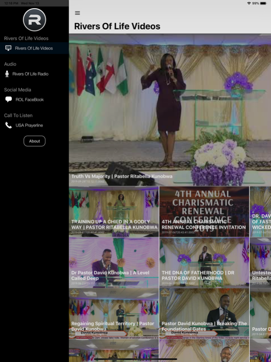271x362 pixels.
Task: Click the Rivers Of Life Videos sidebar section heading
Action: tap(26, 38)
